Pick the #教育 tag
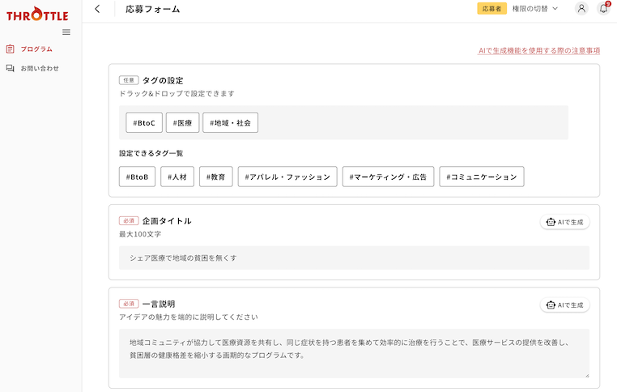 [216, 177]
